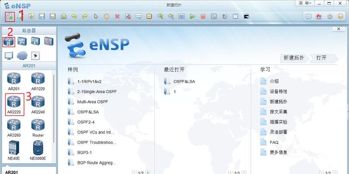Pick the AR201 router
The image size is (349, 174).
pyautogui.click(x=14, y=81)
